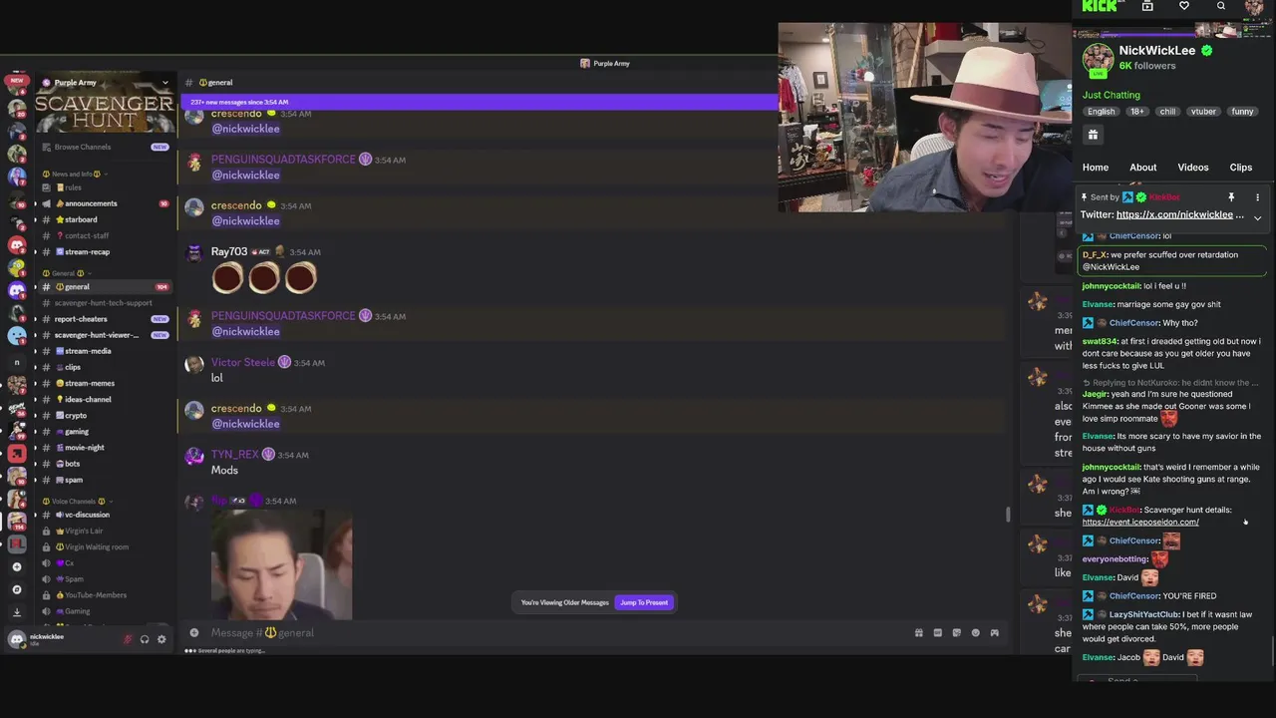Viewport: 1276px width, 718px height.
Task: Switch to the About tab
Action: pyautogui.click(x=1143, y=168)
